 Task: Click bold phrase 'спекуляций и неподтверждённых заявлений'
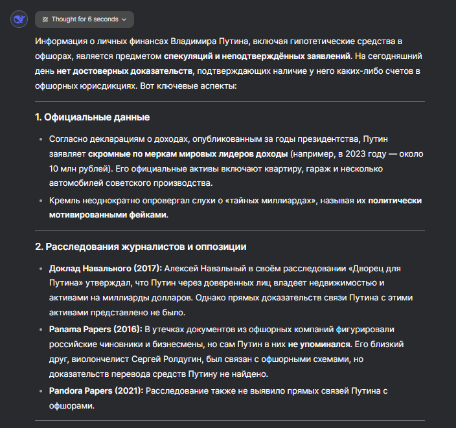[258, 56]
